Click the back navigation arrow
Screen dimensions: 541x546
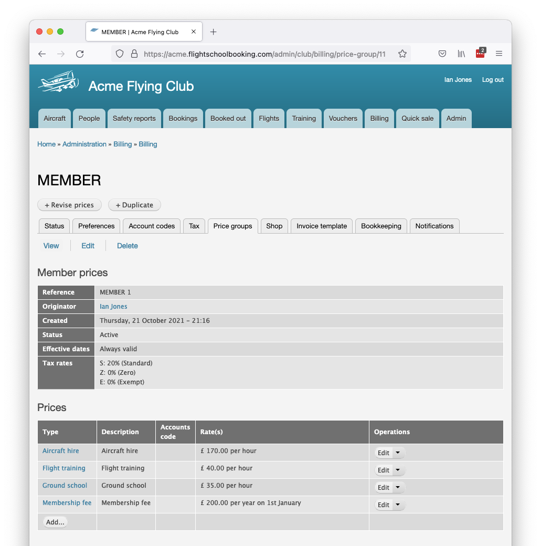coord(42,54)
